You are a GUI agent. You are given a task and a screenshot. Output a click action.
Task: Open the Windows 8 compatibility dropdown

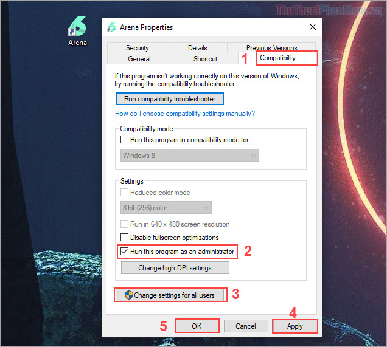tap(189, 156)
